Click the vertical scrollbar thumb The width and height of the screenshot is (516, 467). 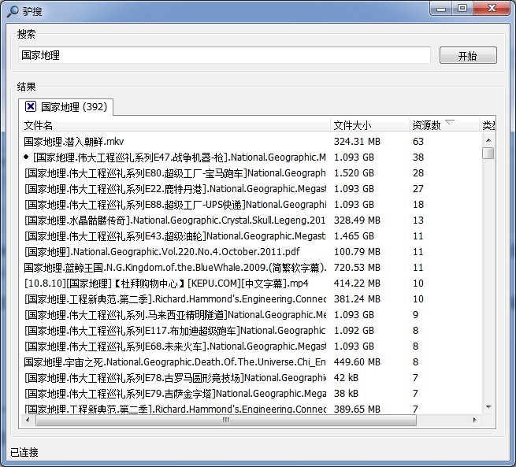[x=488, y=154]
